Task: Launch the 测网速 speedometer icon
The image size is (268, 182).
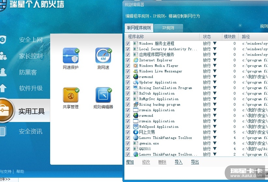Action: [103, 56]
